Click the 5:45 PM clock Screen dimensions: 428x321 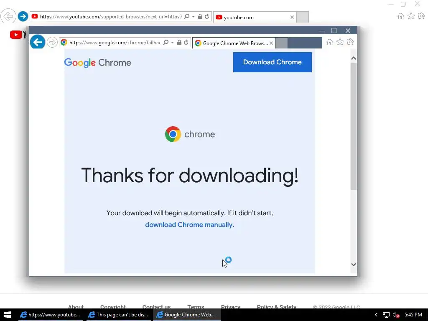click(413, 315)
